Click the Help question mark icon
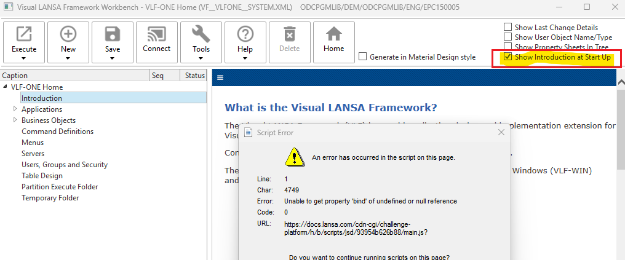This screenshot has height=260, width=625. click(245, 34)
